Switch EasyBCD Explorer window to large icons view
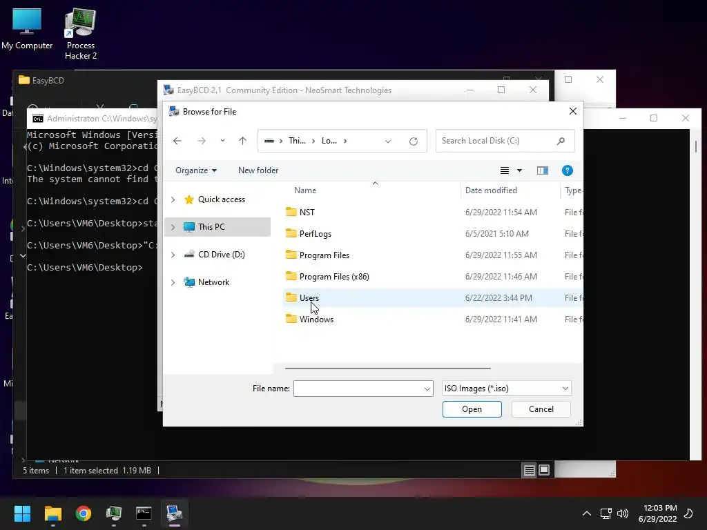Screen dimensions: 707x530 pyautogui.click(x=544, y=470)
